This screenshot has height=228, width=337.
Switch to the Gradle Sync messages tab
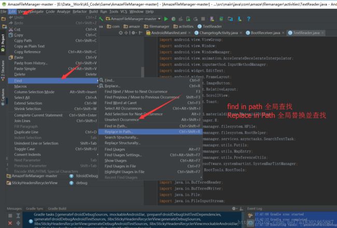pyautogui.click(x=35, y=208)
